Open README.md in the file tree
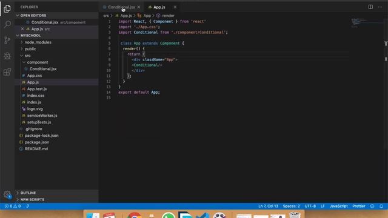 [36, 149]
